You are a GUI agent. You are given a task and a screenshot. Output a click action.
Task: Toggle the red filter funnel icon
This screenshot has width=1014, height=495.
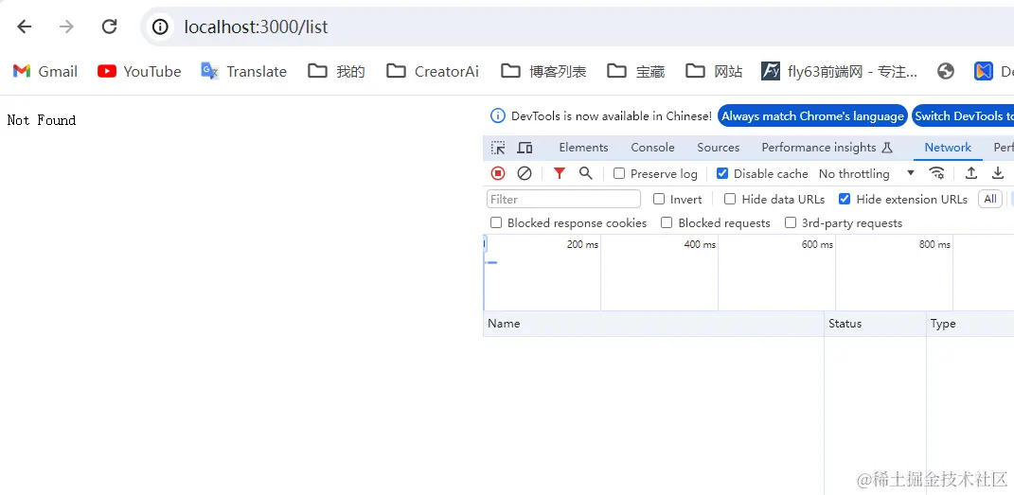(x=560, y=173)
